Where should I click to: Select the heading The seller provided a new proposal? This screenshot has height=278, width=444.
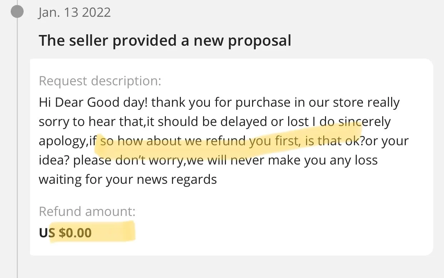pyautogui.click(x=165, y=40)
